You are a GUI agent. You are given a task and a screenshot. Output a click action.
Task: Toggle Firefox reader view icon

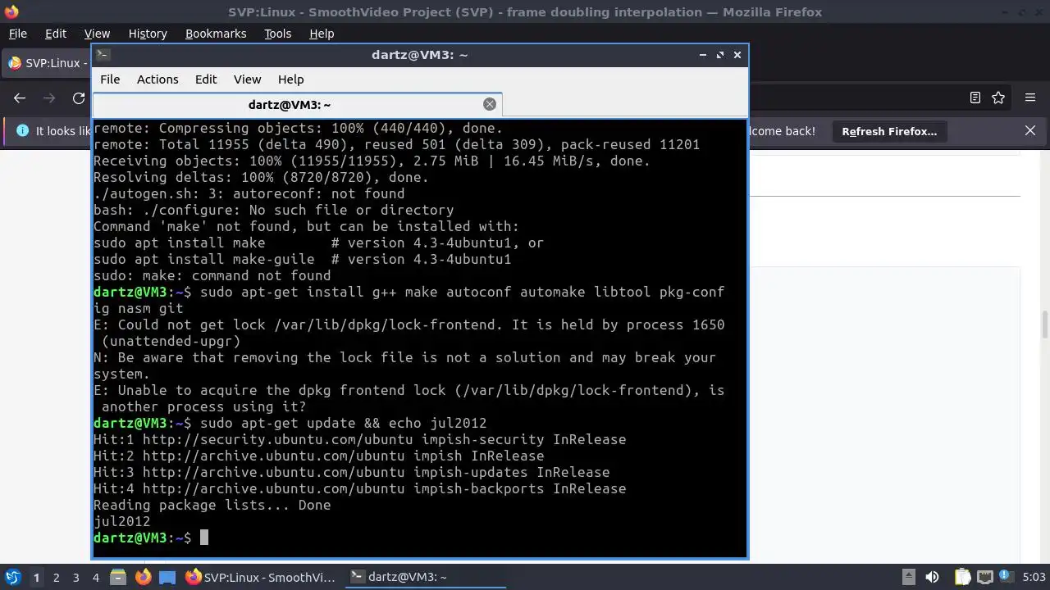click(975, 98)
